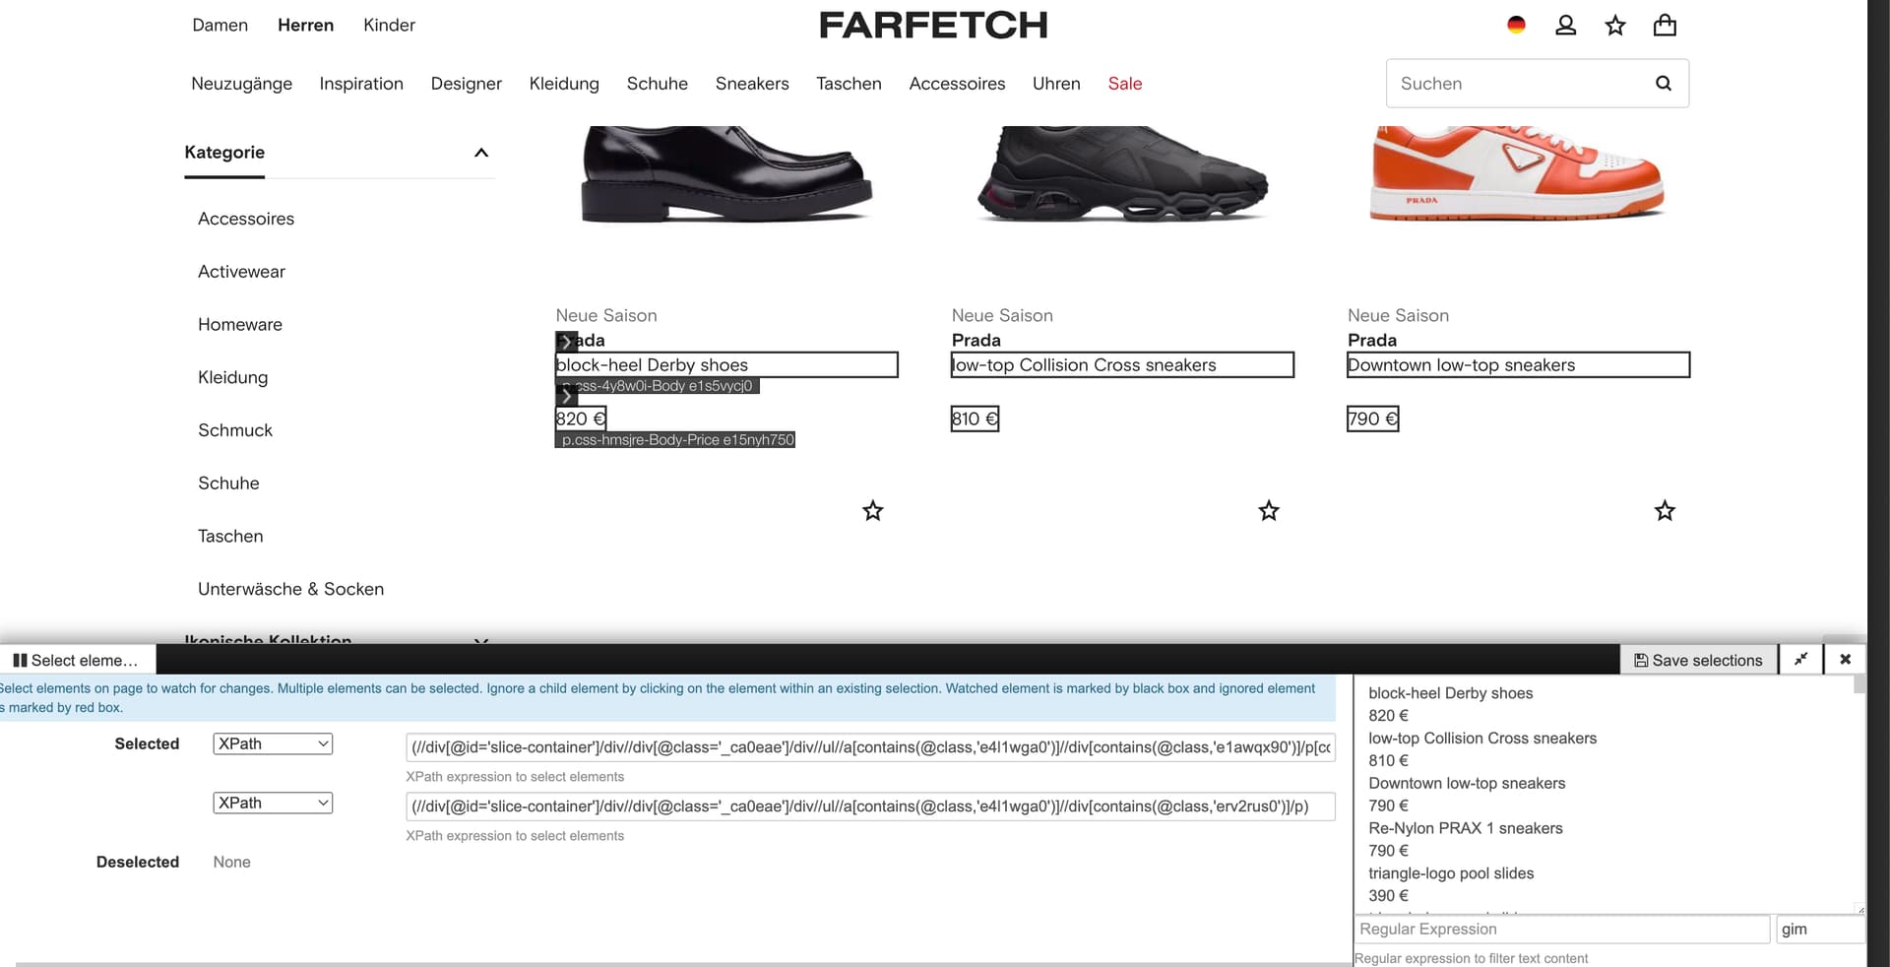
Task: Open Inspiration menu
Action: 361,84
